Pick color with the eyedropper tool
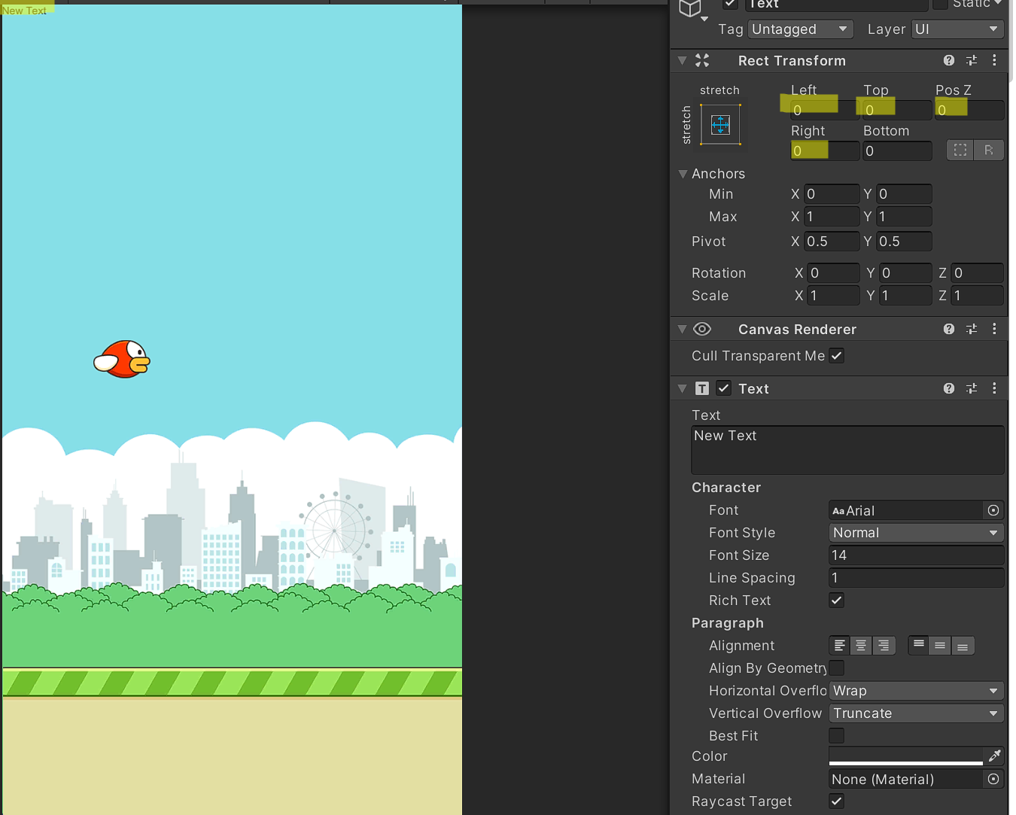Image resolution: width=1016 pixels, height=815 pixels. (x=994, y=756)
